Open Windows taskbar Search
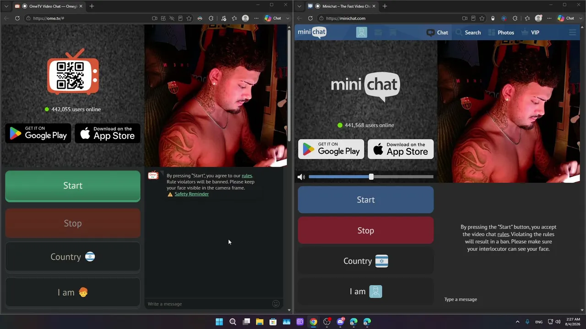This screenshot has width=586, height=329. [x=233, y=322]
